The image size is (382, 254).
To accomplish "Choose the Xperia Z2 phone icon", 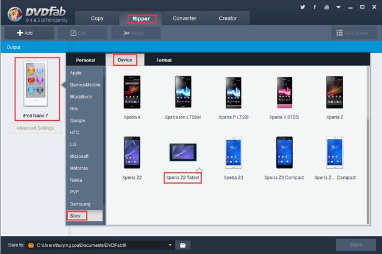I will click(132, 153).
